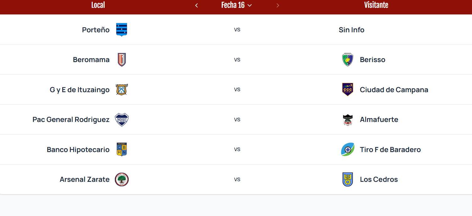Click the Arsenal Zarate tree emblem

point(122,179)
